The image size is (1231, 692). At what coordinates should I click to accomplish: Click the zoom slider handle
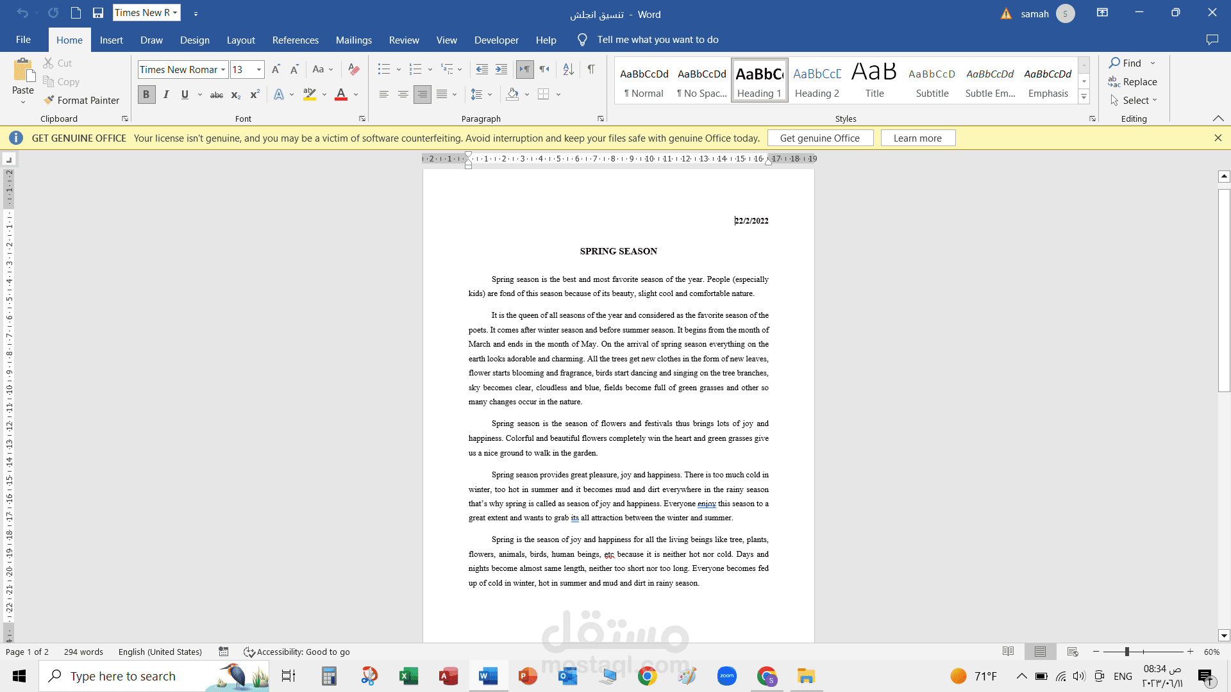1126,652
